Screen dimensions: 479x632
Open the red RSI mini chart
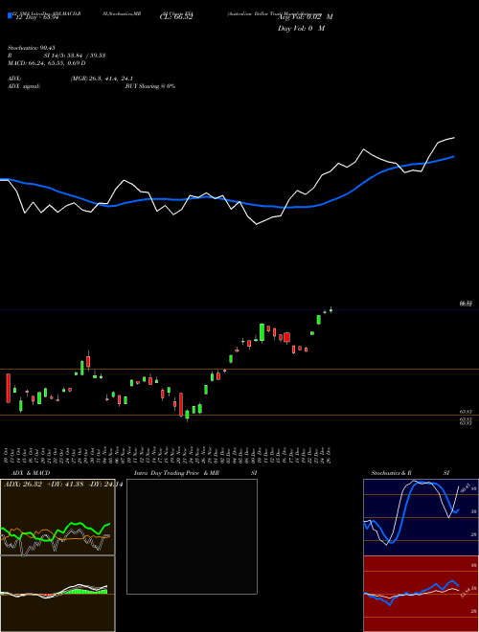pyautogui.click(x=421, y=594)
